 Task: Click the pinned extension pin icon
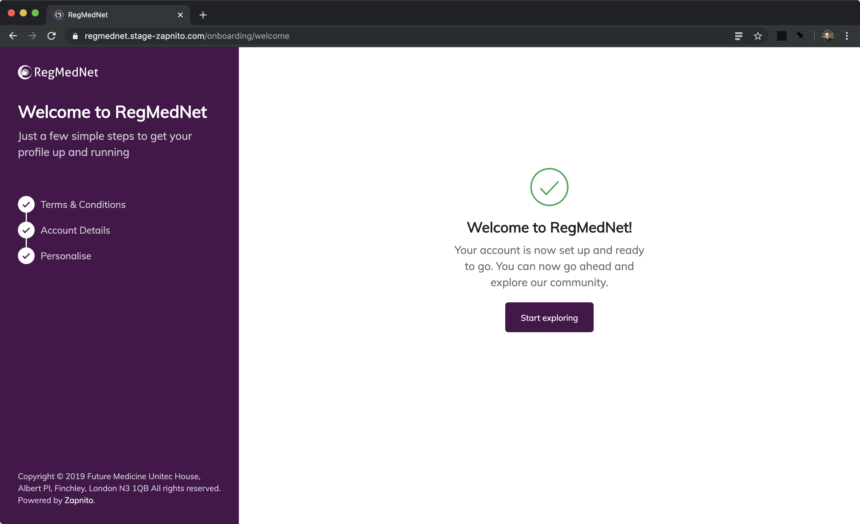coord(800,36)
